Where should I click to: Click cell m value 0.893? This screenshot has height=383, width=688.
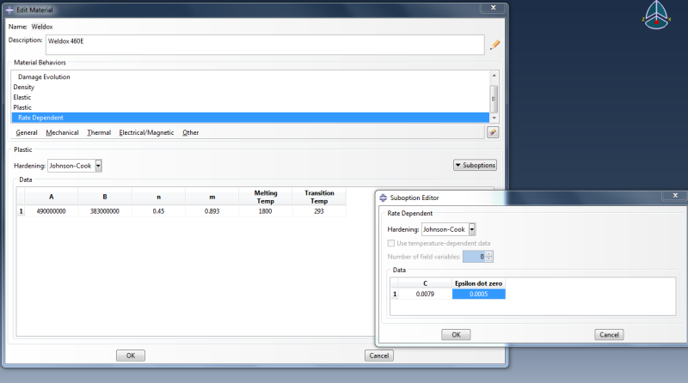pyautogui.click(x=212, y=211)
